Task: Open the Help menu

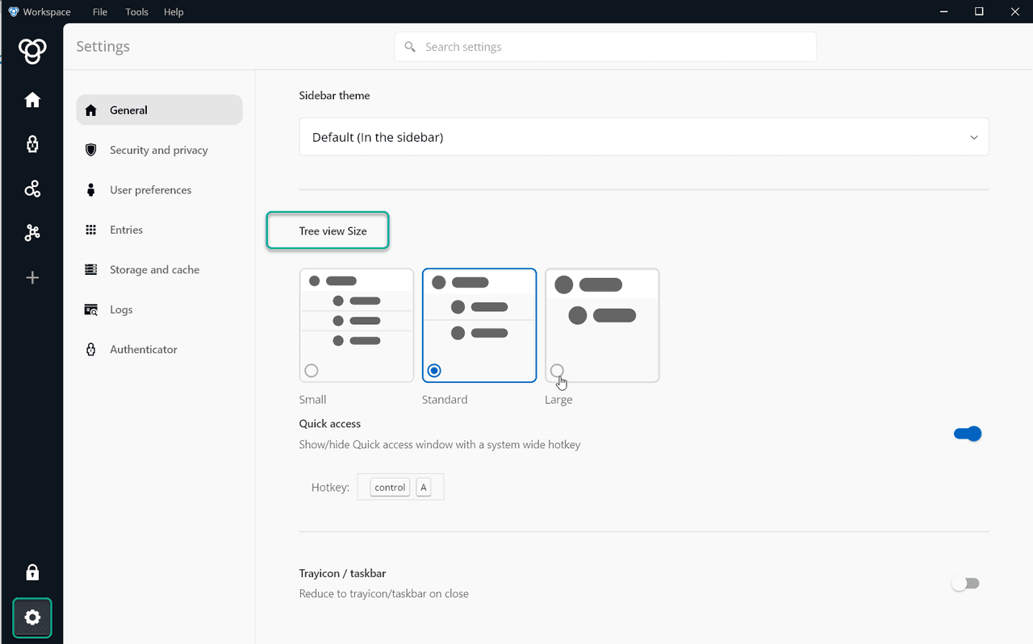Action: pos(174,12)
